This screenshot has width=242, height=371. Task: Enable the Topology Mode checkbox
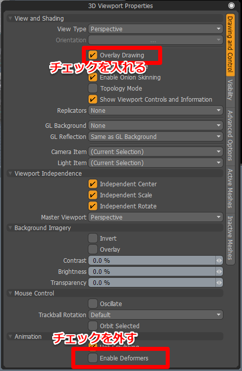point(93,88)
